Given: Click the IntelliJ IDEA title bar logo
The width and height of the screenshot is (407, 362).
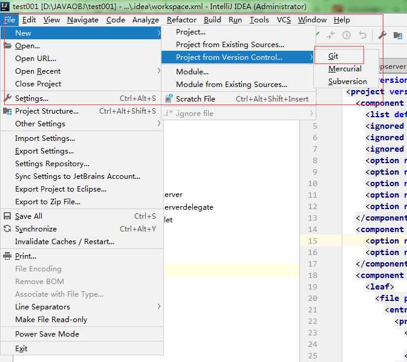Looking at the screenshot, I should 5,5.
